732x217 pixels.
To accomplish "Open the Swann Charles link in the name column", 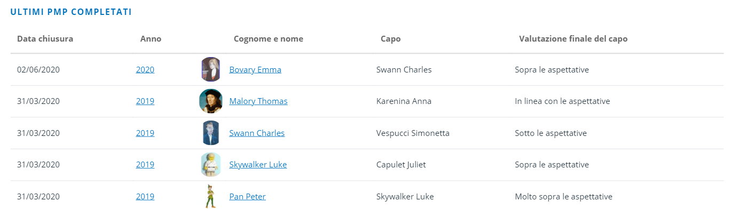I will click(x=257, y=133).
